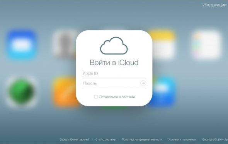Click into the Пароль password field
Viewport: 228px width, 144px height.
pyautogui.click(x=111, y=83)
